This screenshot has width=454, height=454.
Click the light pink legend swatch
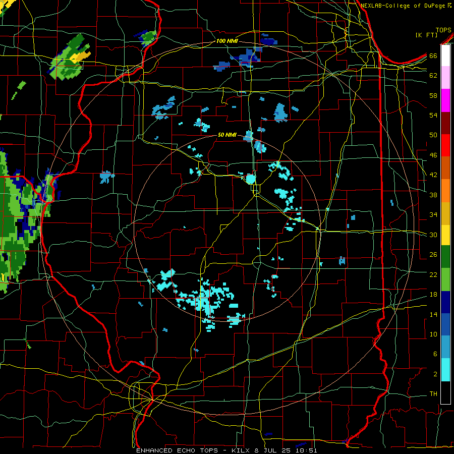click(x=445, y=78)
